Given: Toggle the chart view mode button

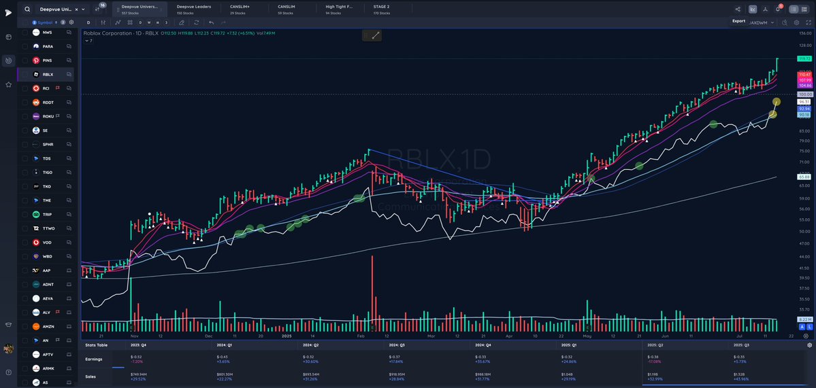Looking at the screenshot, I should [x=753, y=9].
